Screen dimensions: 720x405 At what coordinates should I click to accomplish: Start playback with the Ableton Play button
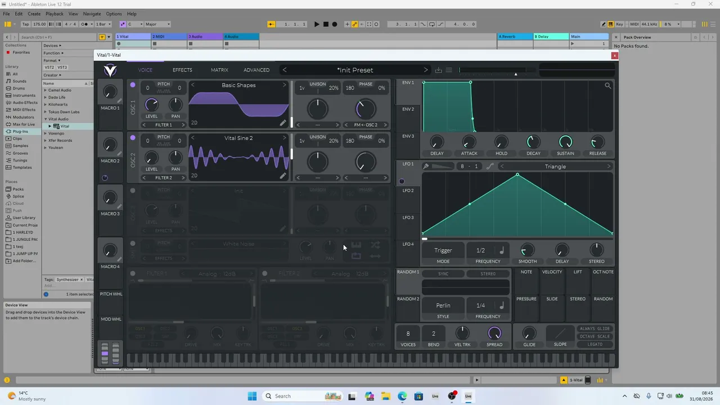(317, 24)
